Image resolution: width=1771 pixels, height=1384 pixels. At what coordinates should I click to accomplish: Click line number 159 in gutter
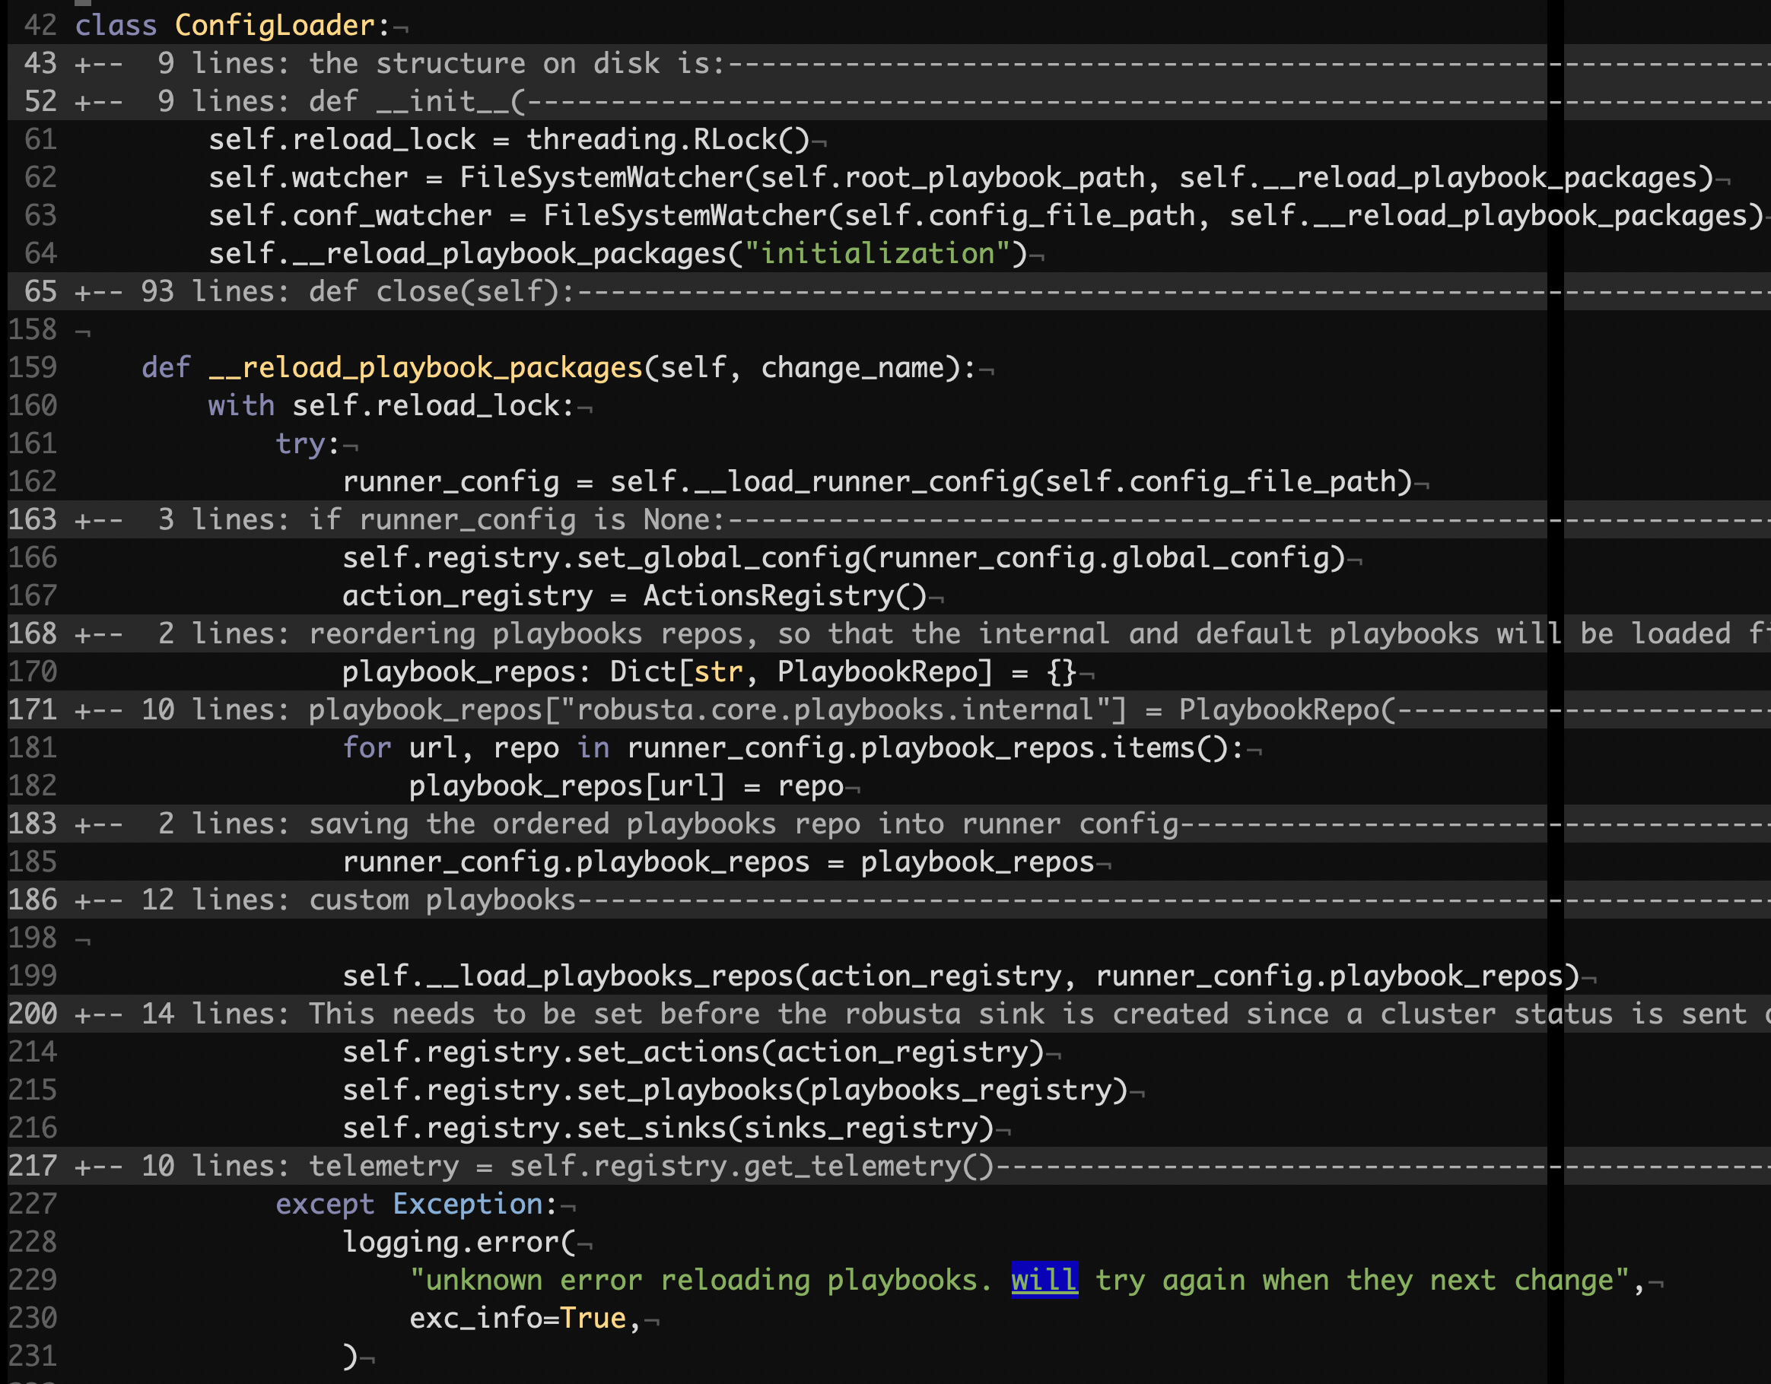pos(33,367)
